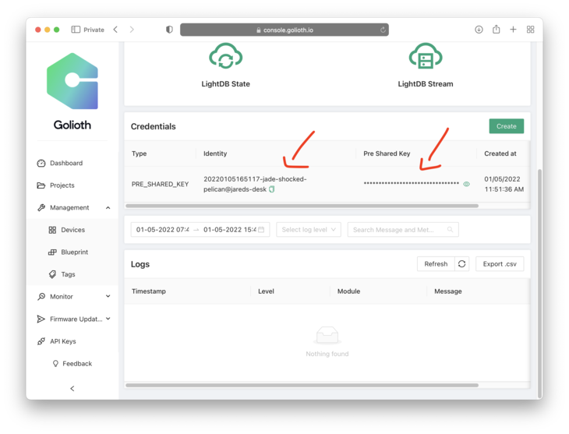Click the privacy shield icon
Screen dimensions: 569x434
tap(169, 30)
